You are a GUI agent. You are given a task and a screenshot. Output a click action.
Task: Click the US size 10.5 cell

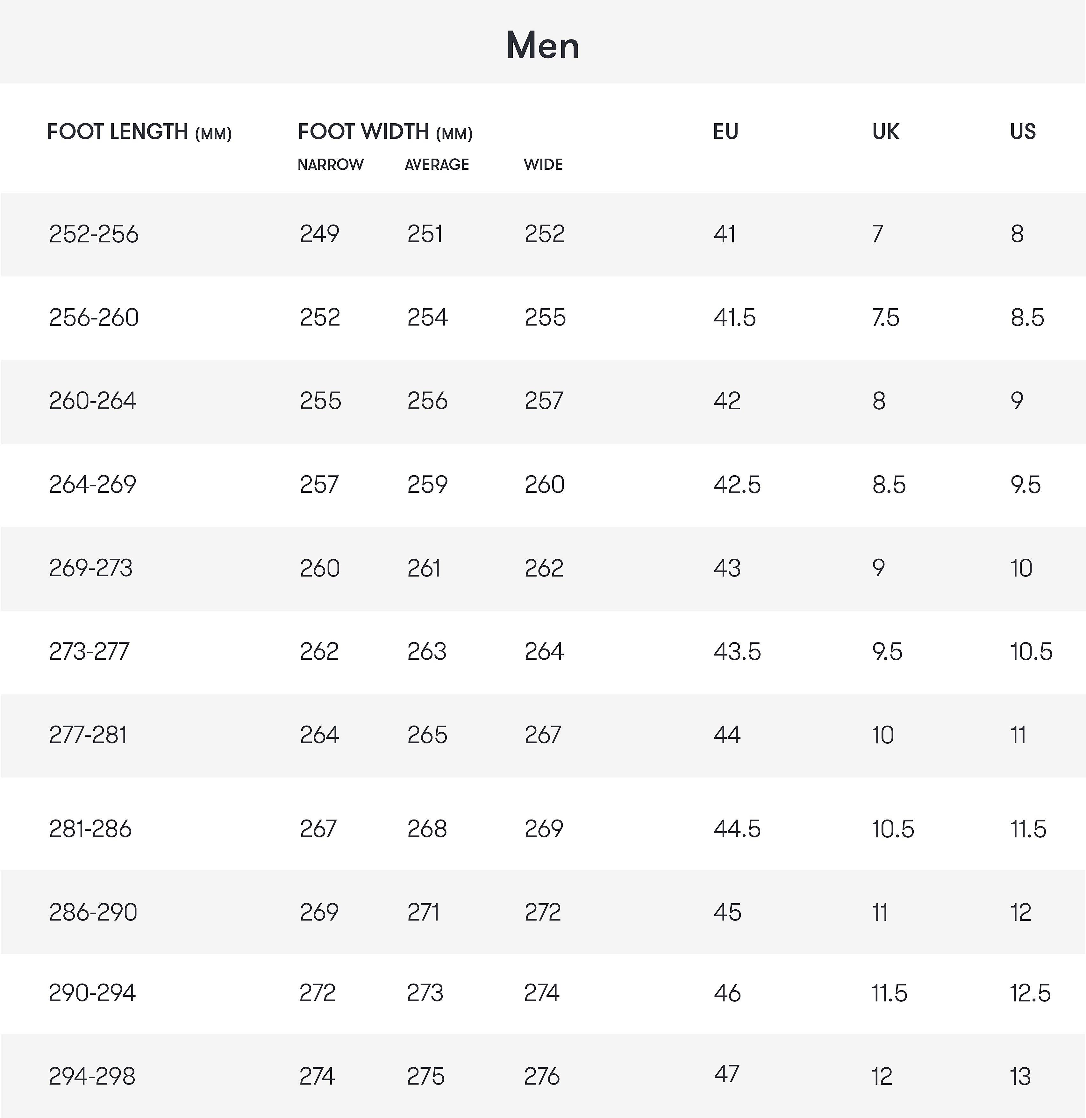[x=1031, y=651]
